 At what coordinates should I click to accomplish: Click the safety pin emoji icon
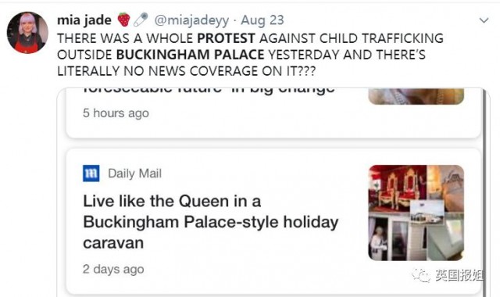pos(141,20)
